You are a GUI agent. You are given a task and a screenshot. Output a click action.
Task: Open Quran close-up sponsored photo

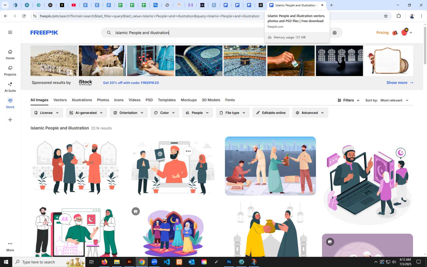pos(199,61)
